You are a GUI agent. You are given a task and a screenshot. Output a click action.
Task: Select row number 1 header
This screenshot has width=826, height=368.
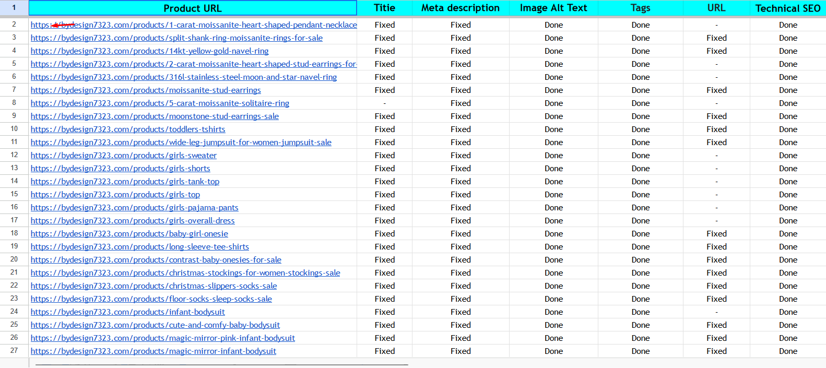pyautogui.click(x=14, y=8)
